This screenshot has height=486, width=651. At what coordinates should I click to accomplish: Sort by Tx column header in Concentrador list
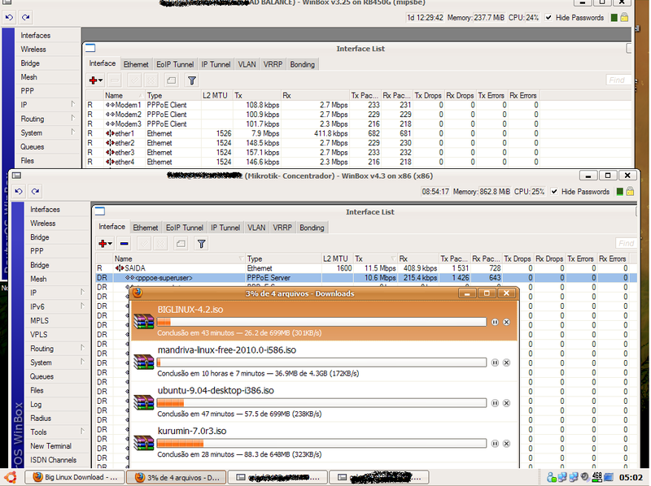(x=375, y=258)
